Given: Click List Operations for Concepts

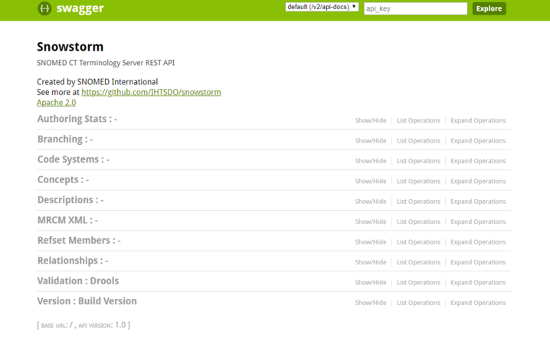Looking at the screenshot, I should click(x=418, y=181).
